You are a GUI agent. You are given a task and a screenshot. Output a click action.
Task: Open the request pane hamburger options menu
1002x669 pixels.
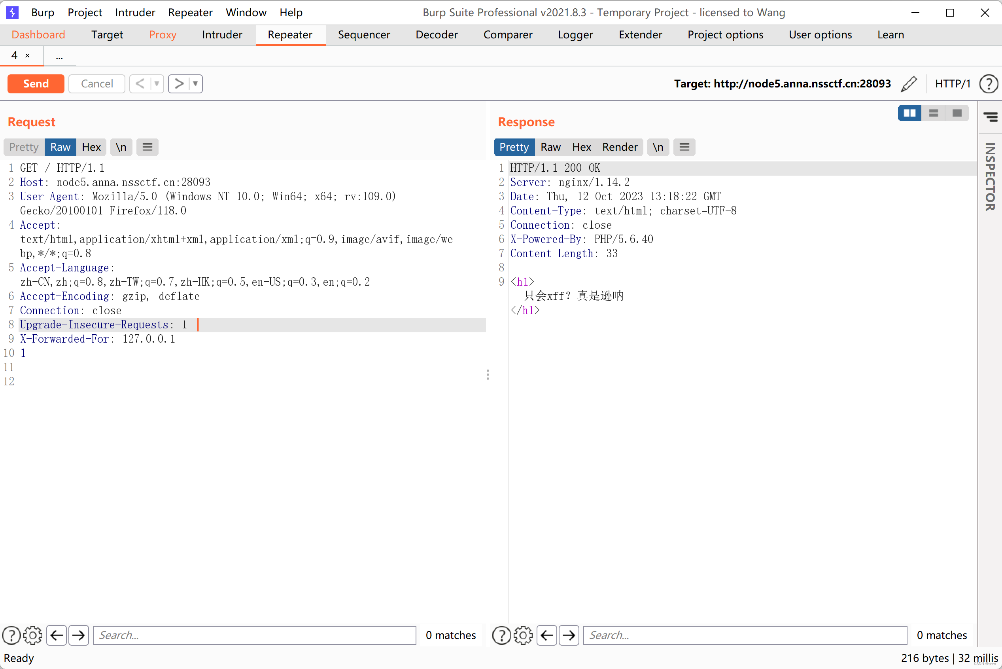(147, 147)
